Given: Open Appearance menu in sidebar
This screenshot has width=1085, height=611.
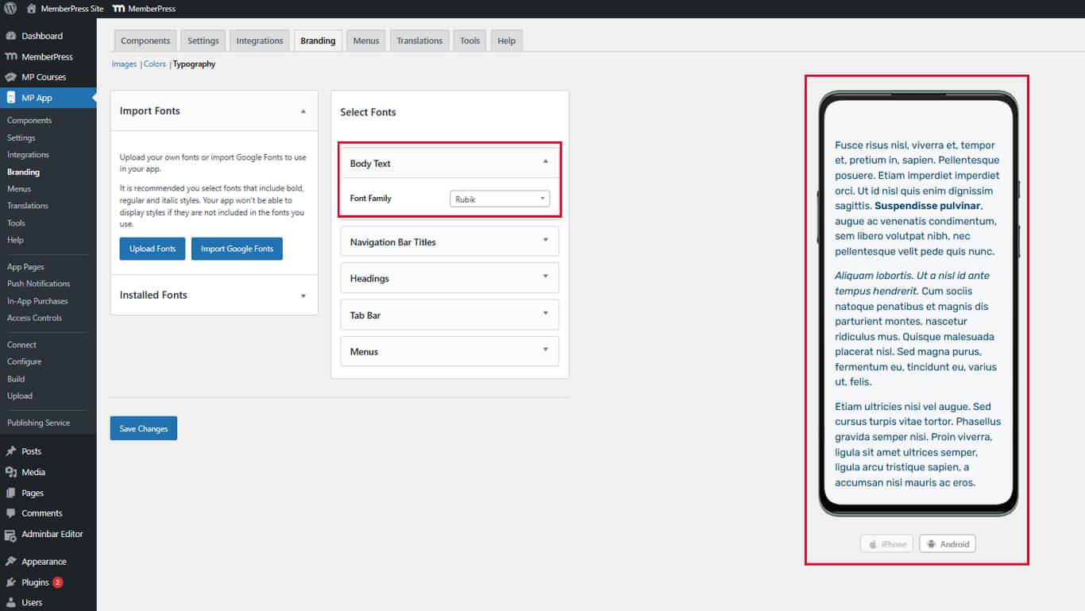Looking at the screenshot, I should [x=44, y=562].
